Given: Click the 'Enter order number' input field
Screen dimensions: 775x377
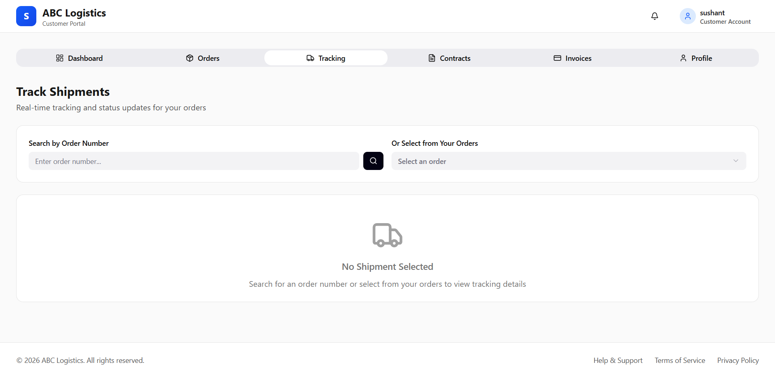Looking at the screenshot, I should (193, 161).
